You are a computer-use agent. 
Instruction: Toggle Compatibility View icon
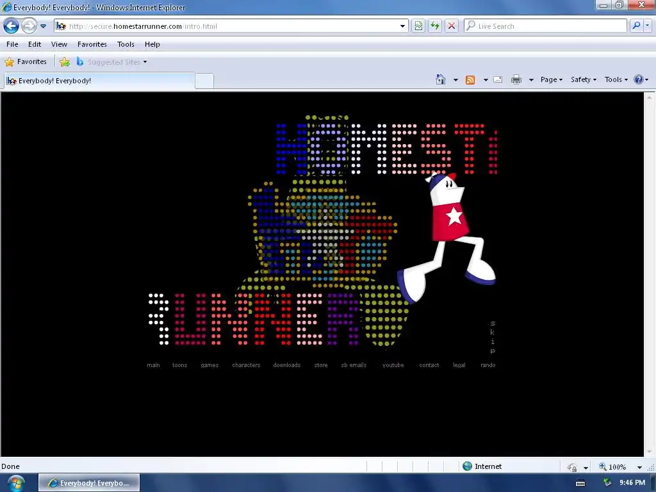[418, 26]
